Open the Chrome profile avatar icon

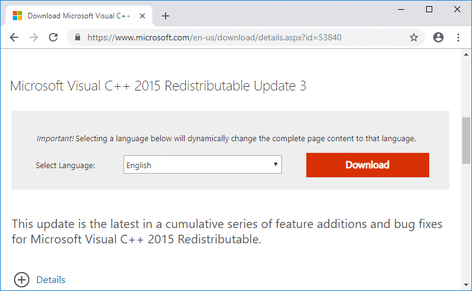click(438, 37)
